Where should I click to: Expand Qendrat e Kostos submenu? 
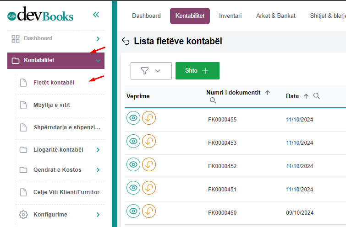pos(98,170)
